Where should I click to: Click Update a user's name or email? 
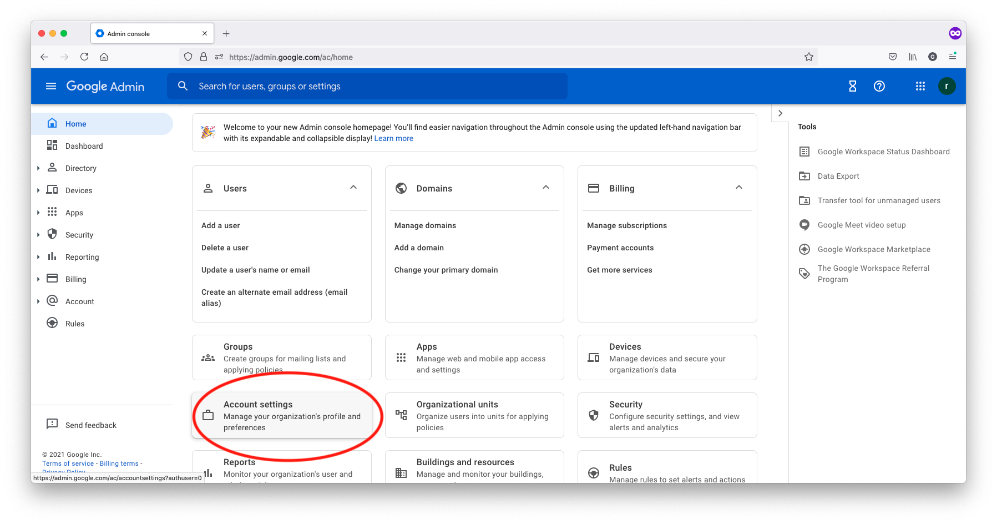(x=256, y=270)
